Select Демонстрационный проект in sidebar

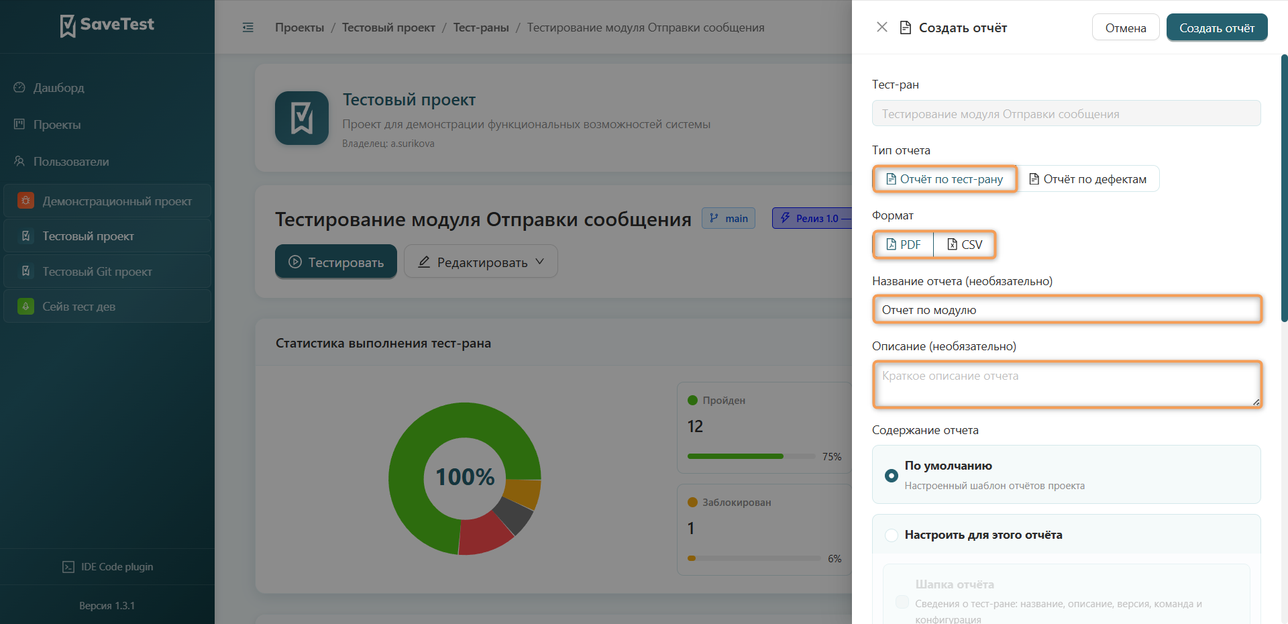click(107, 201)
